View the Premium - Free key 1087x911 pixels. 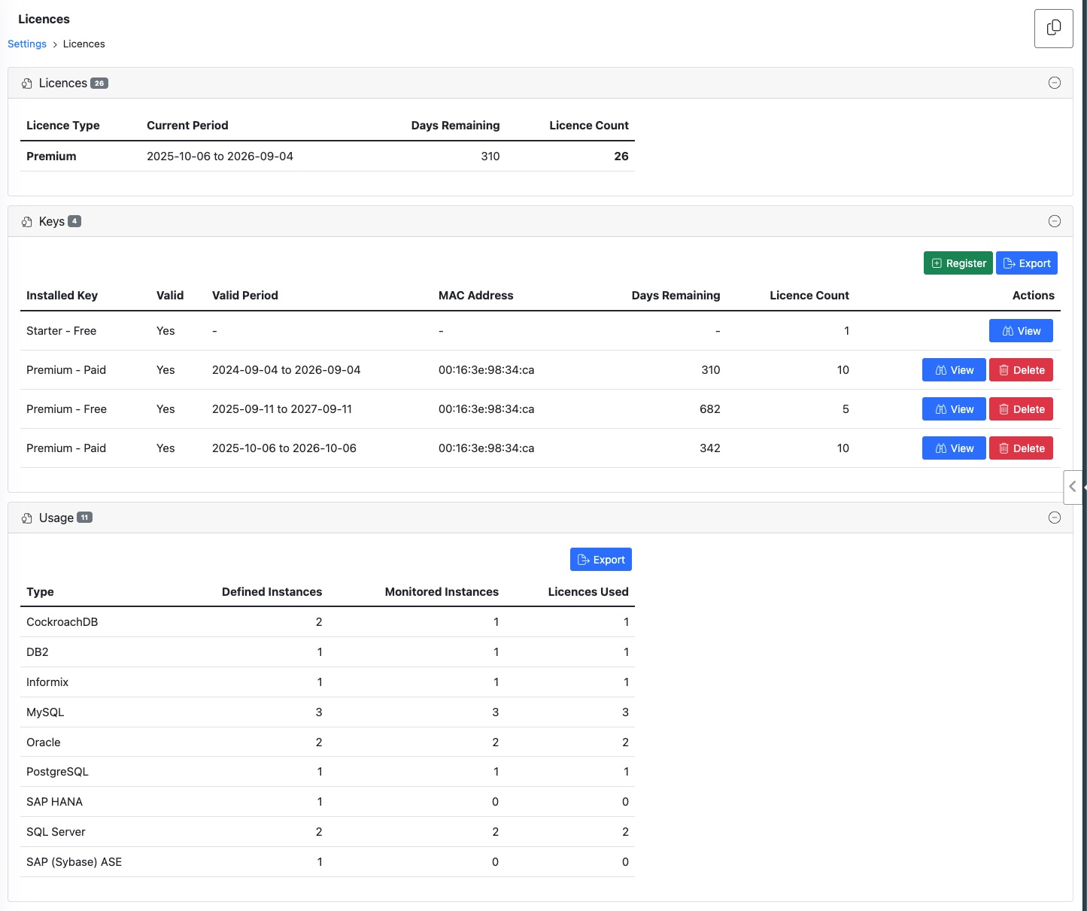[954, 409]
